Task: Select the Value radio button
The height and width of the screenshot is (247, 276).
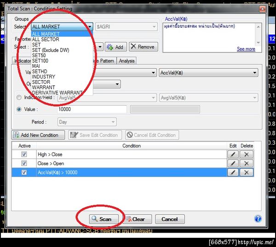Action: click(x=19, y=109)
